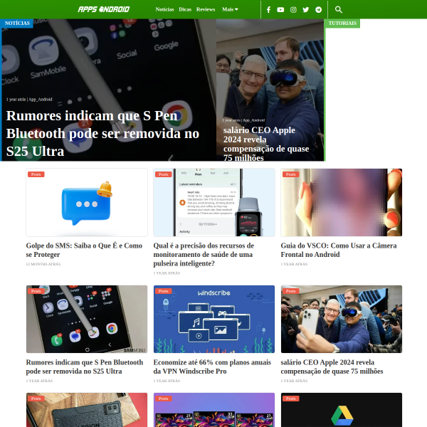Click '1 YEAR ATRÁS' under VSCO guide
427x427 pixels.
coord(294,264)
